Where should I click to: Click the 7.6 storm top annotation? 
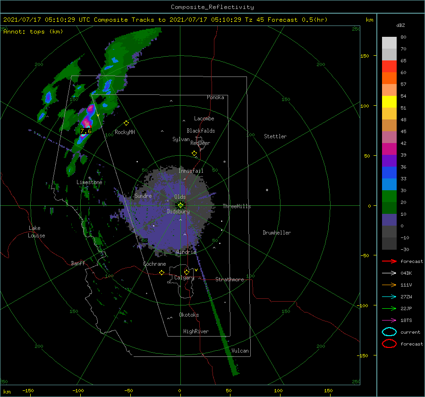pos(86,131)
